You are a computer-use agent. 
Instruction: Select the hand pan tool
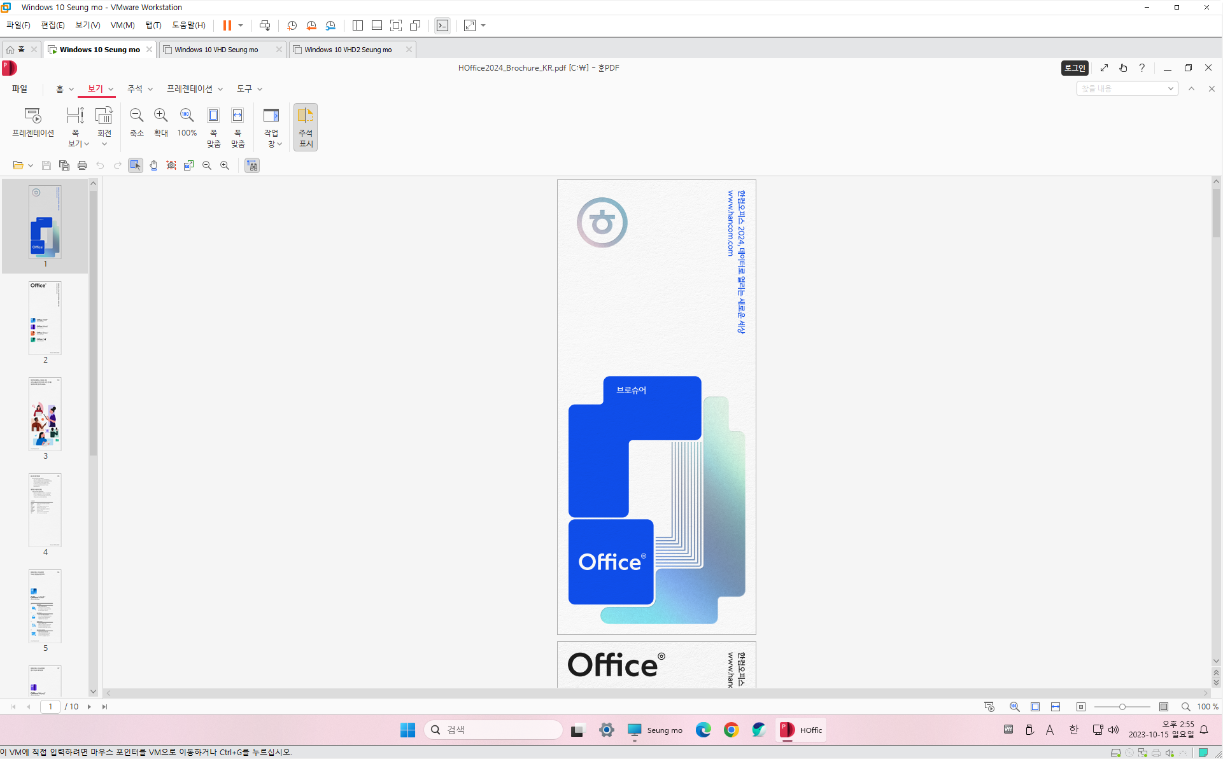[x=153, y=165]
